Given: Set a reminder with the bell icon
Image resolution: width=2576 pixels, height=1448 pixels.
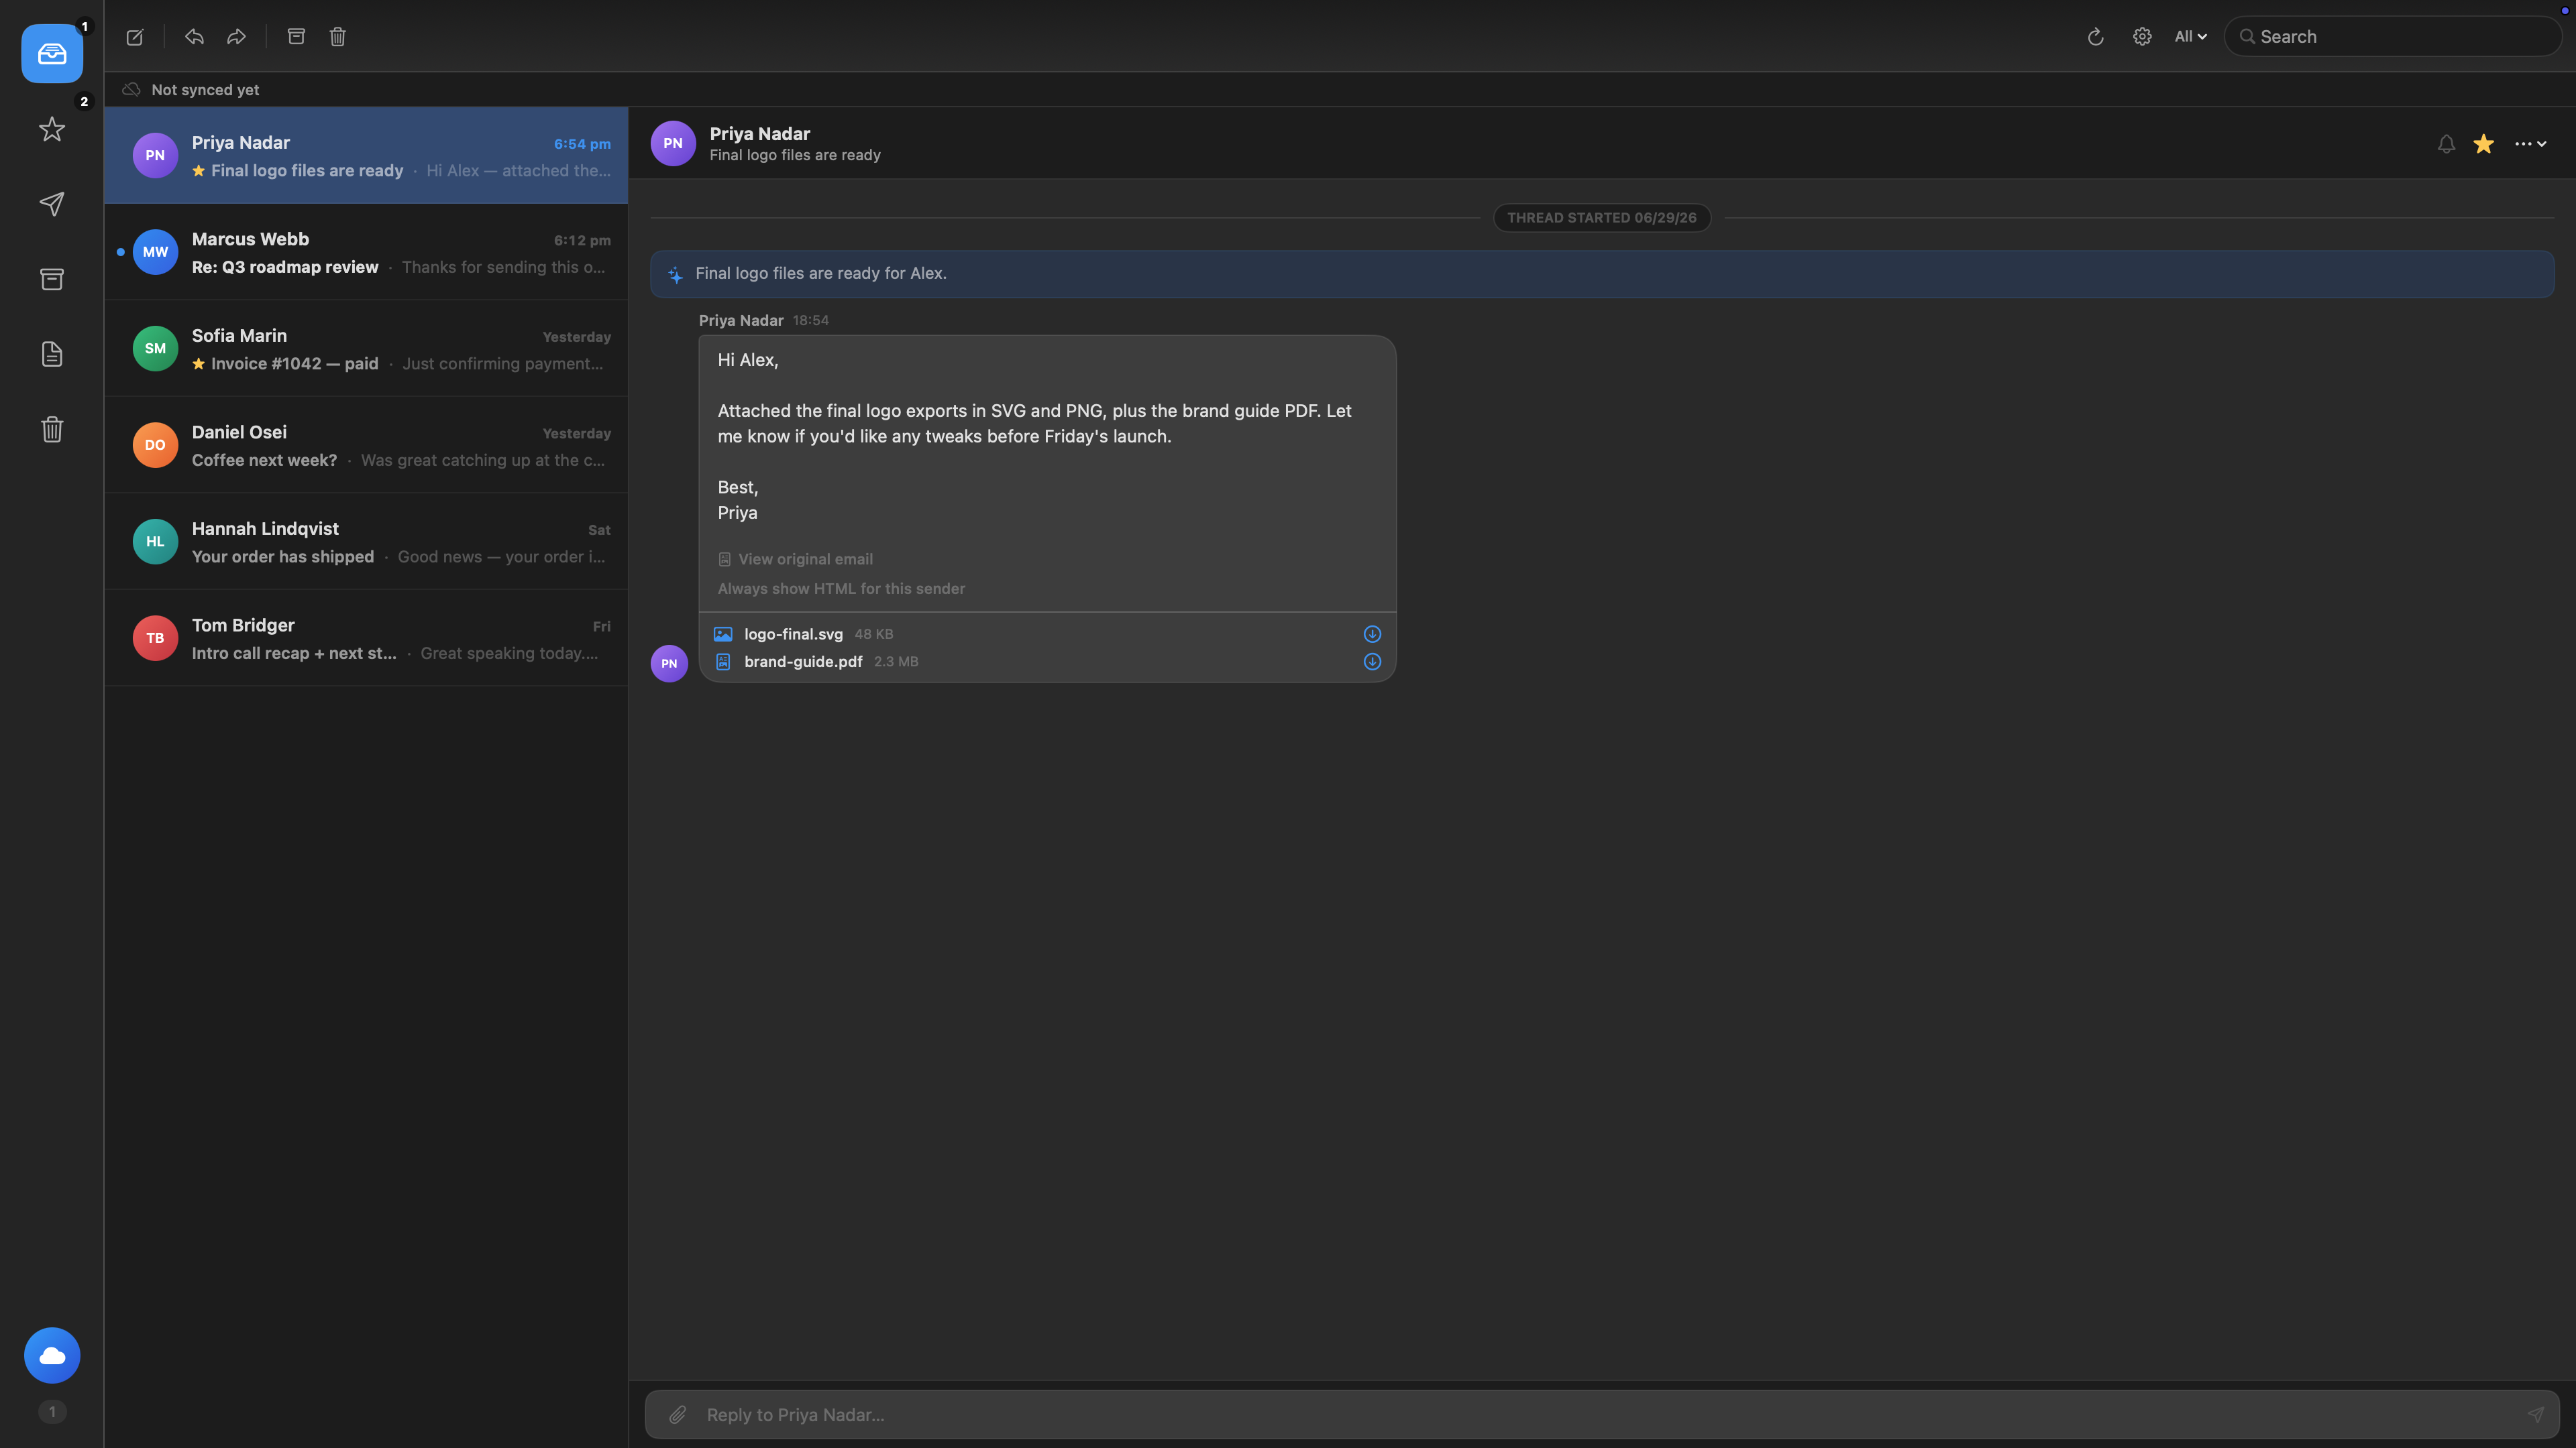Looking at the screenshot, I should (x=2446, y=144).
